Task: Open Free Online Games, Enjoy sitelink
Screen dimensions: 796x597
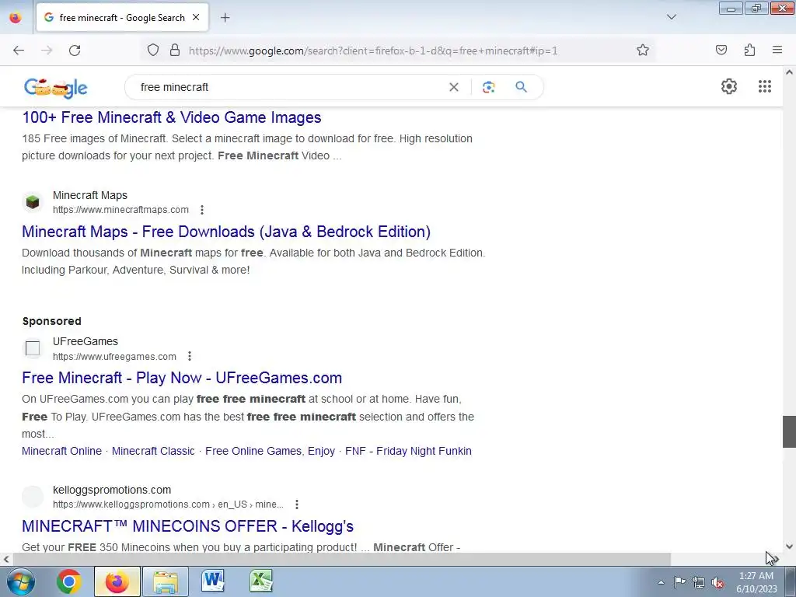Action: tap(270, 451)
